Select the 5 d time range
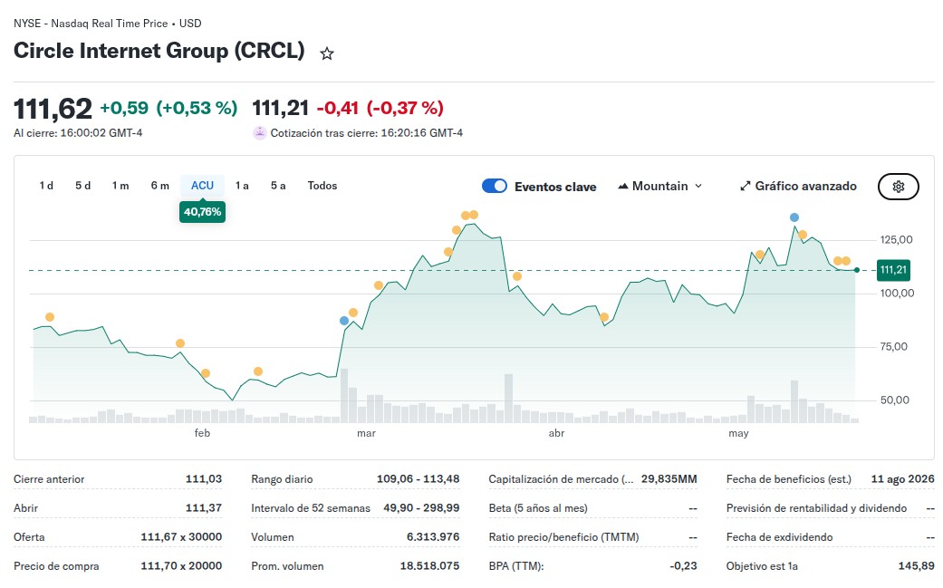Screen dimensions: 943x588 83,186
